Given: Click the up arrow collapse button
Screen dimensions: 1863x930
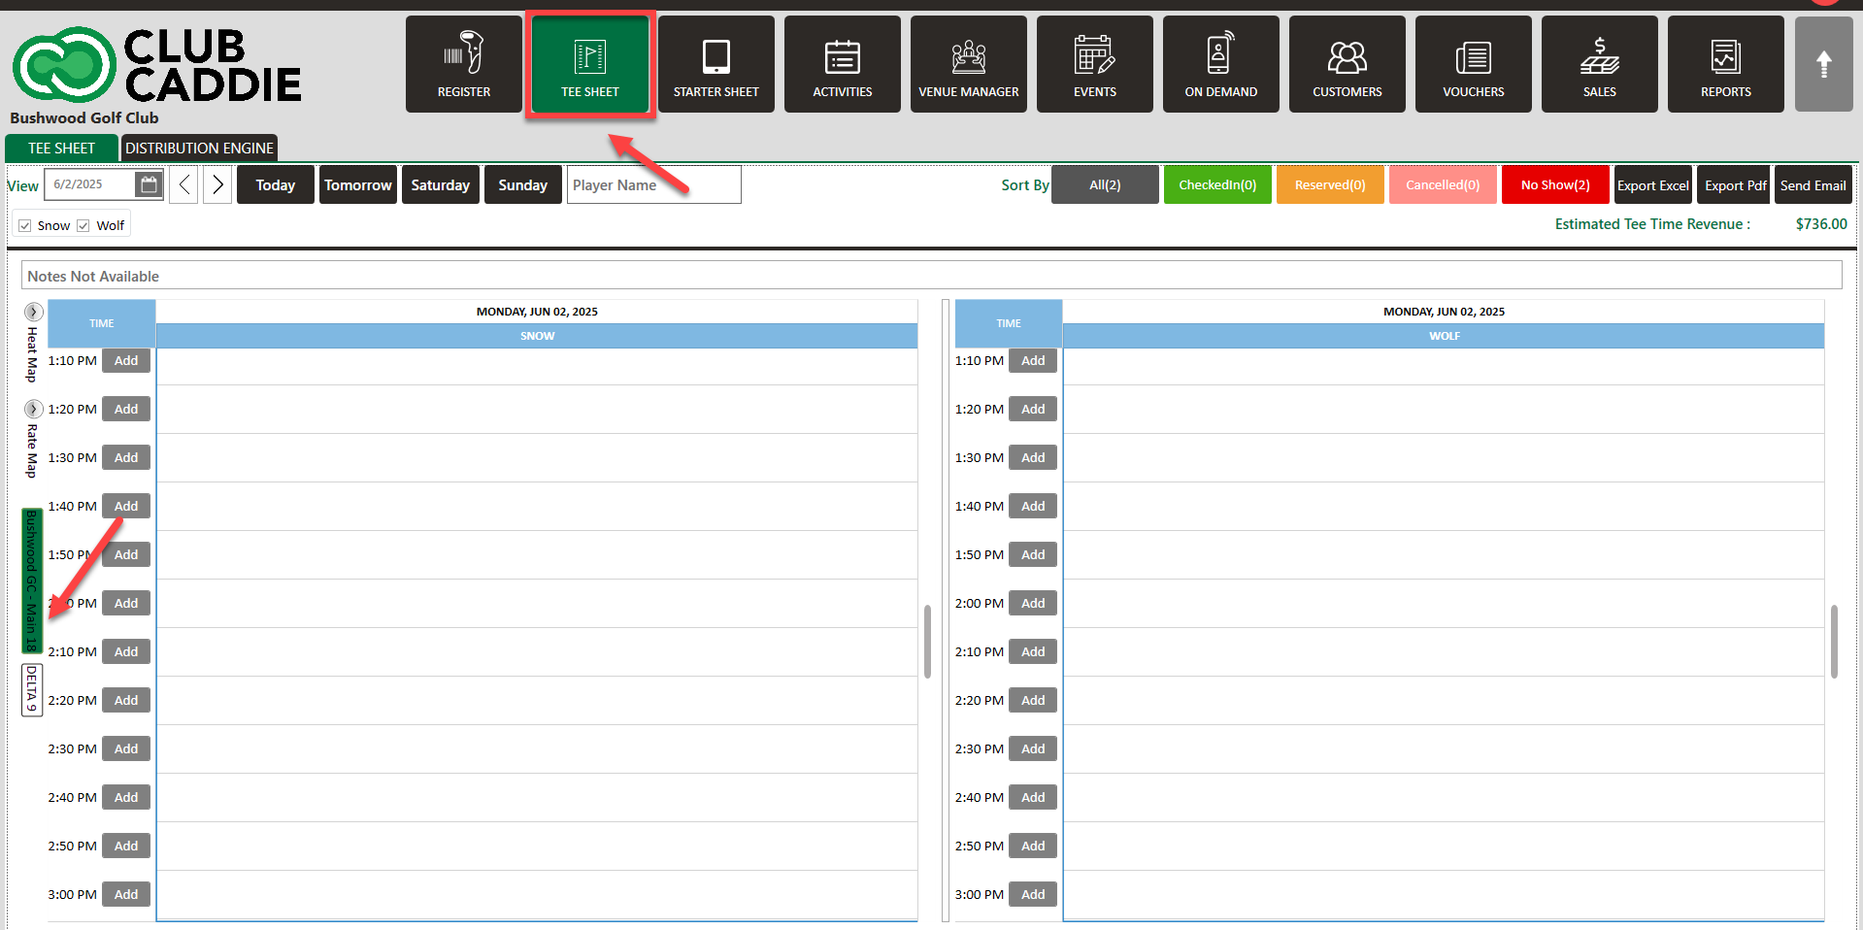Looking at the screenshot, I should point(1824,64).
